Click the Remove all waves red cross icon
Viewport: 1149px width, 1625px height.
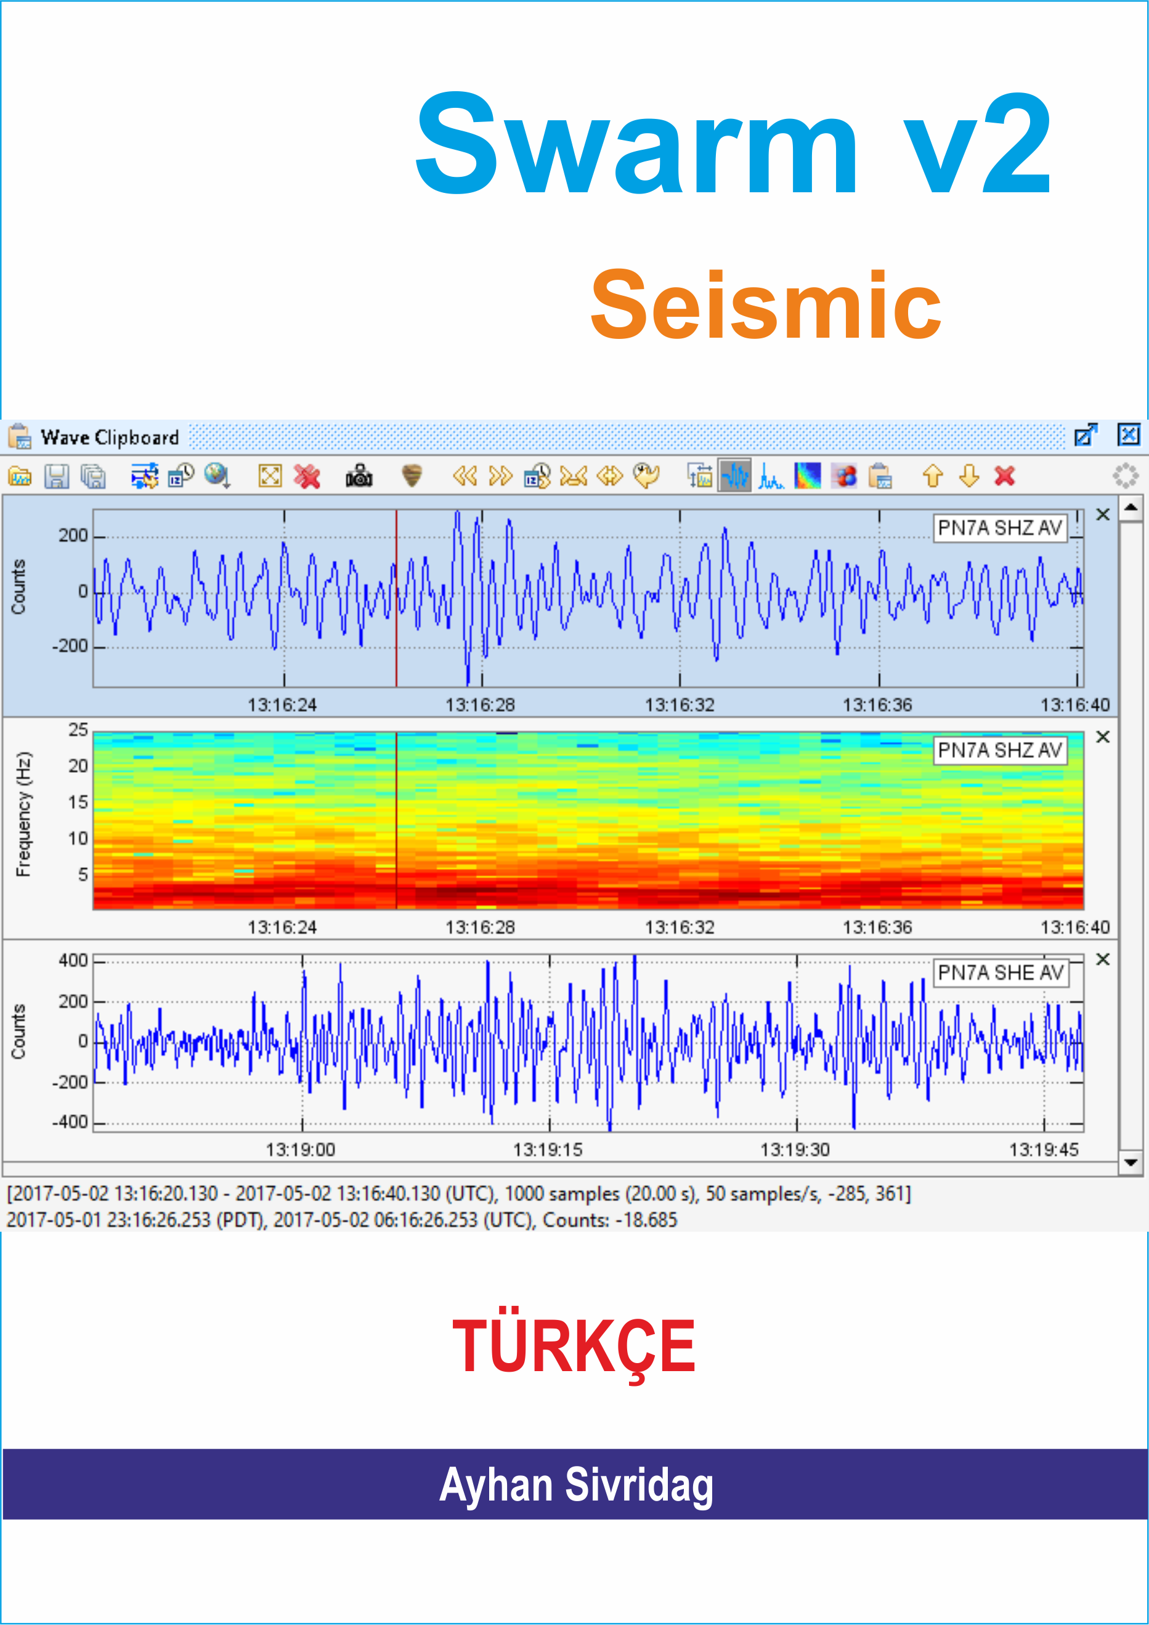pos(307,476)
